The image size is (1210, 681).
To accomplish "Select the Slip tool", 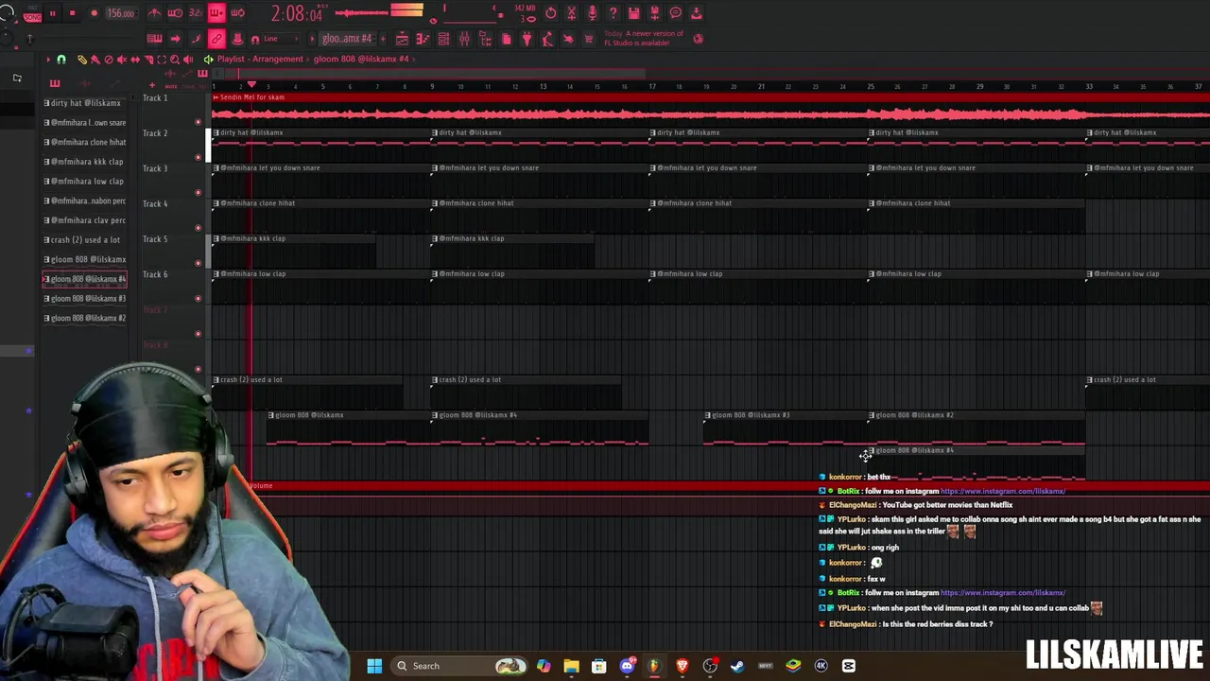I will tap(135, 59).
